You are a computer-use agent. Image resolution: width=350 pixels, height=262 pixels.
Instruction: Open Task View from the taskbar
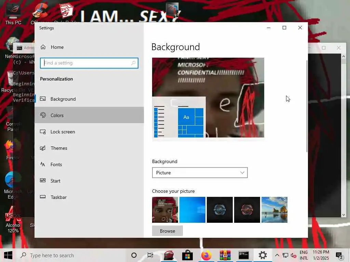click(150, 255)
